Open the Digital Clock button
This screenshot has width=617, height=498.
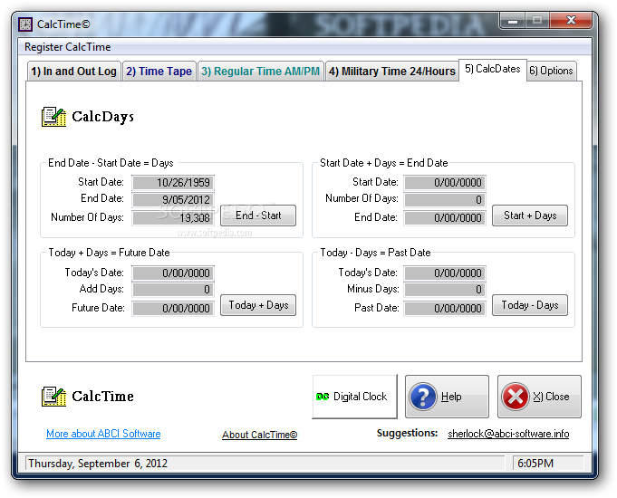[354, 397]
